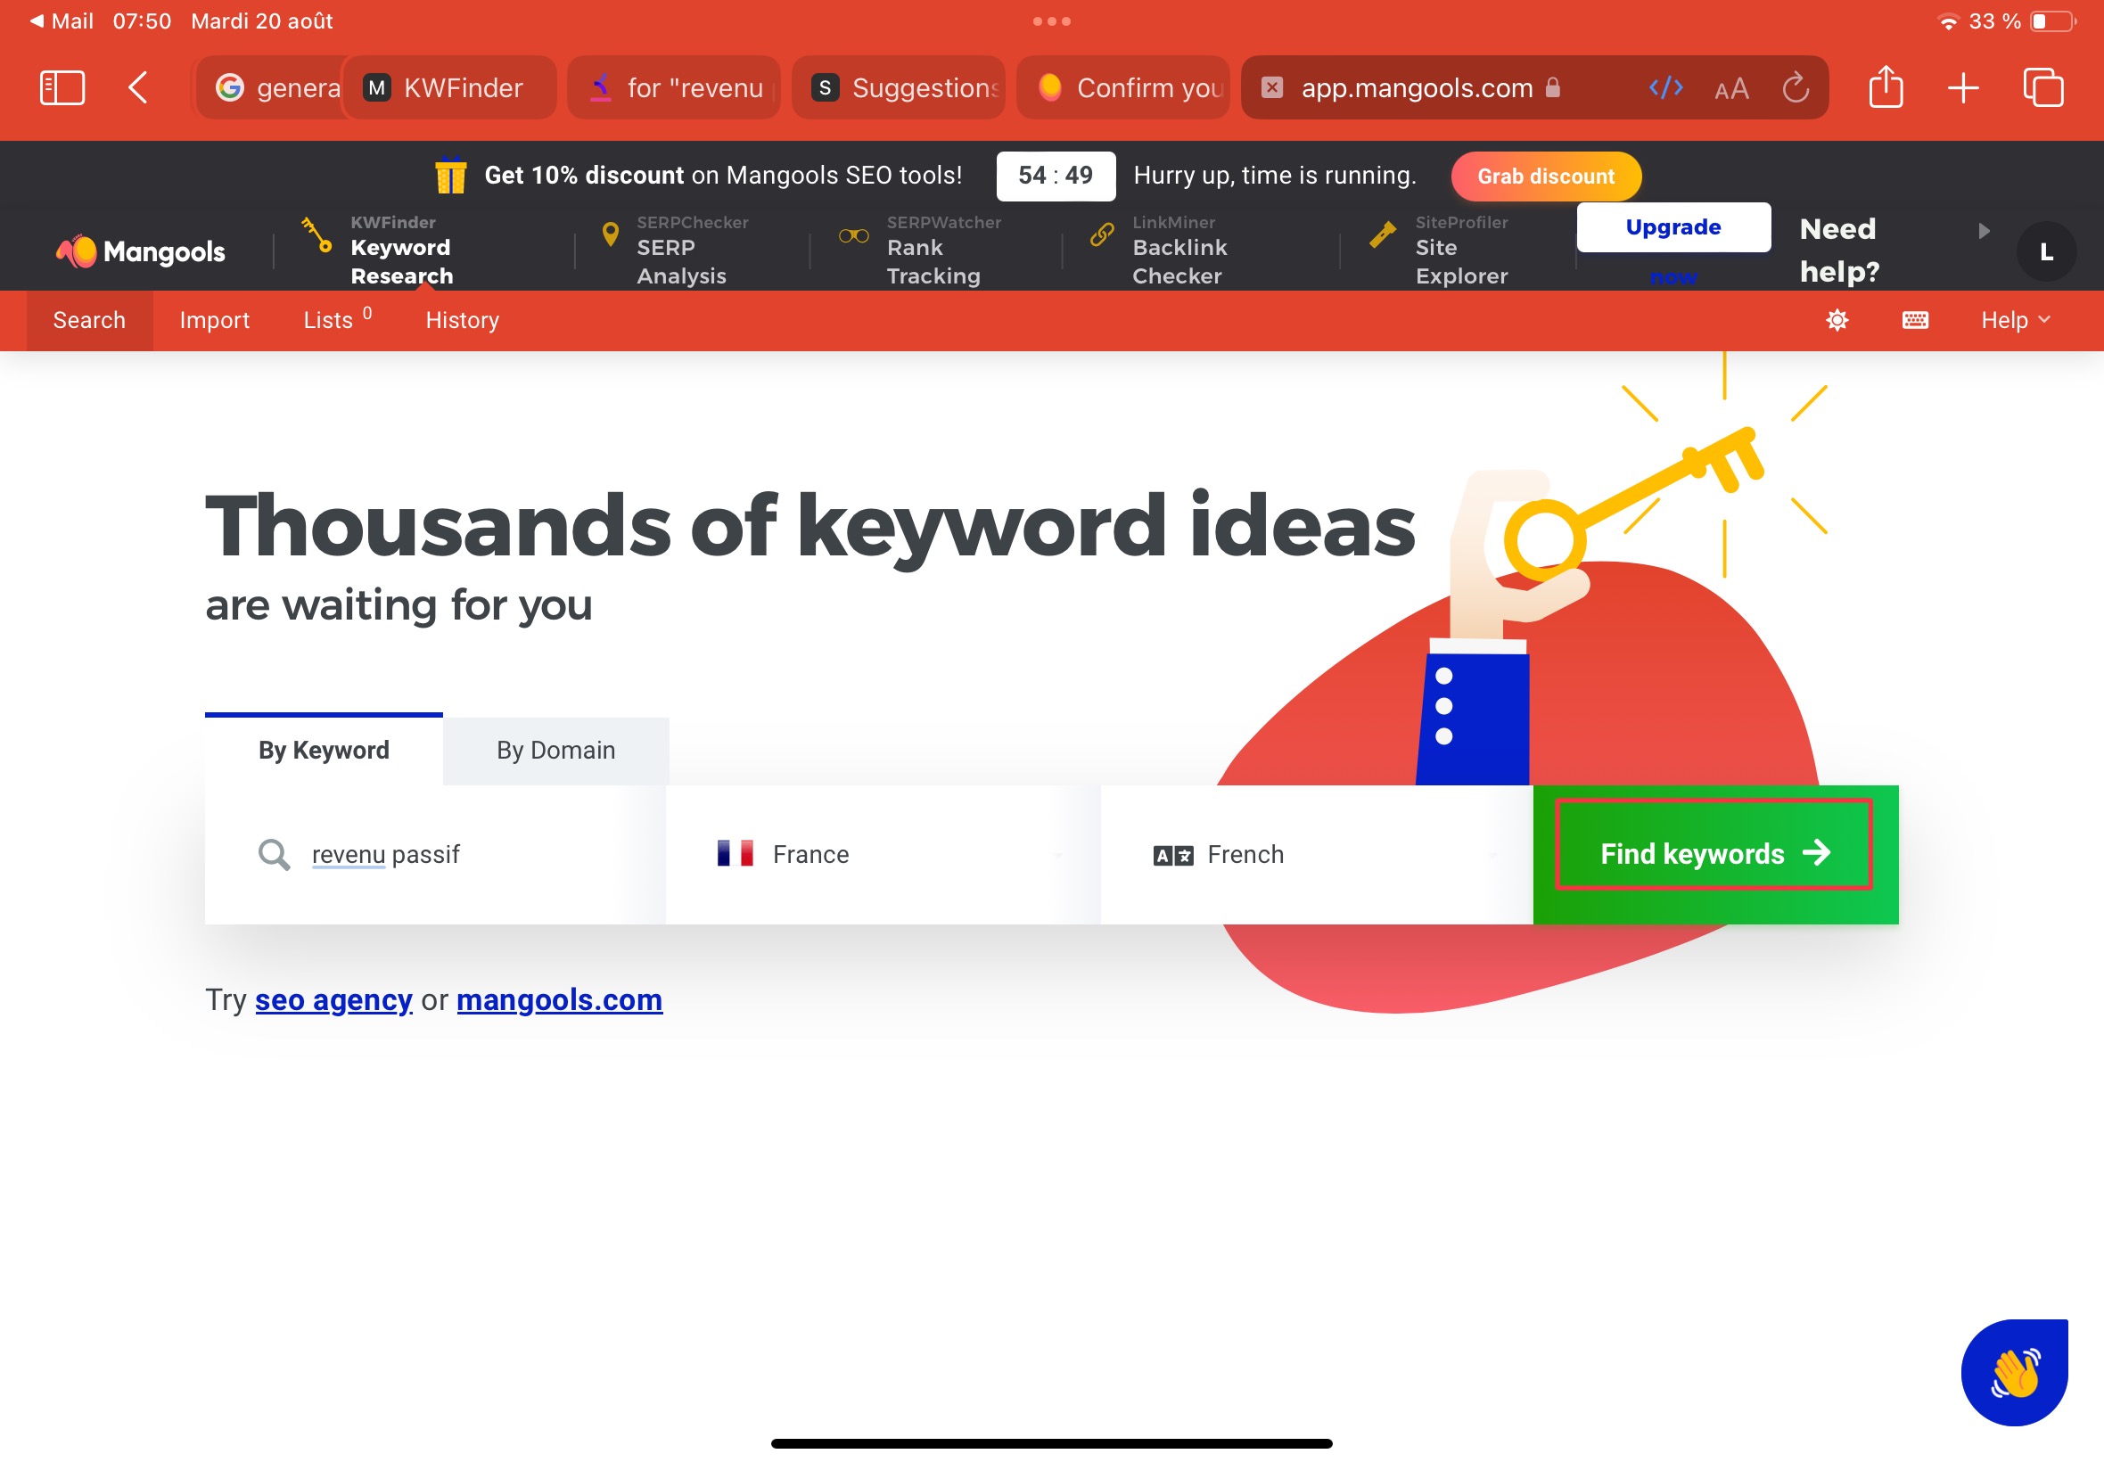Click the settings gear icon
This screenshot has height=1462, width=2104.
(1837, 319)
